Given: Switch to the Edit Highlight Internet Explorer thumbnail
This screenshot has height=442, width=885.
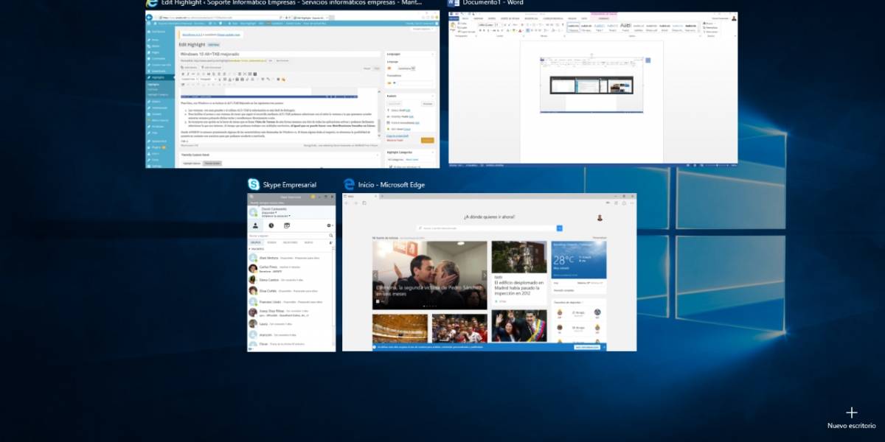Looking at the screenshot, I should (x=292, y=90).
